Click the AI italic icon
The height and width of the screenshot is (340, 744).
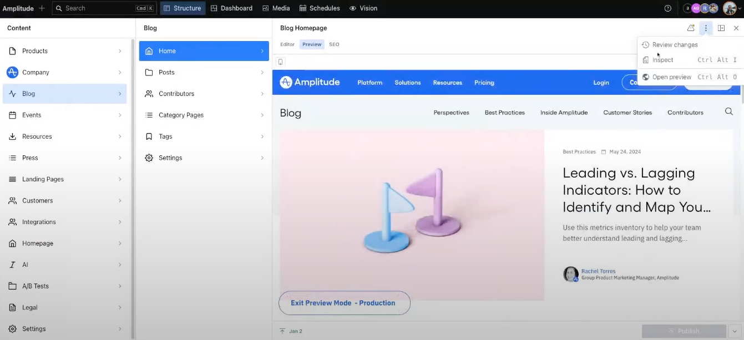(12, 265)
